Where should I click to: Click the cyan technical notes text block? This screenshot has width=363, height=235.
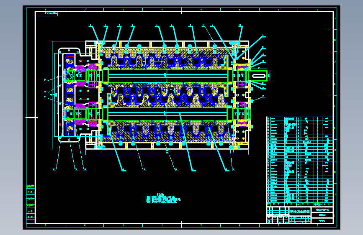[163, 199]
